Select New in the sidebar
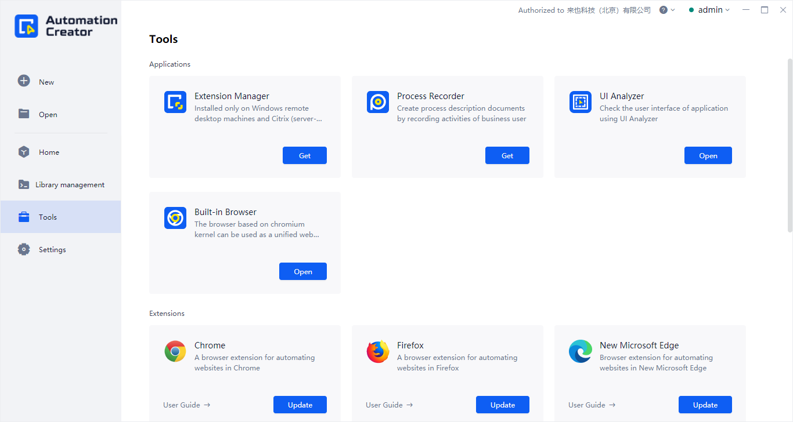Viewport: 793px width, 422px height. pyautogui.click(x=46, y=82)
